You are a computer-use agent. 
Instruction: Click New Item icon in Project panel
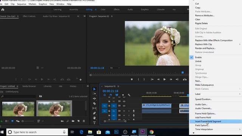tap(78, 121)
